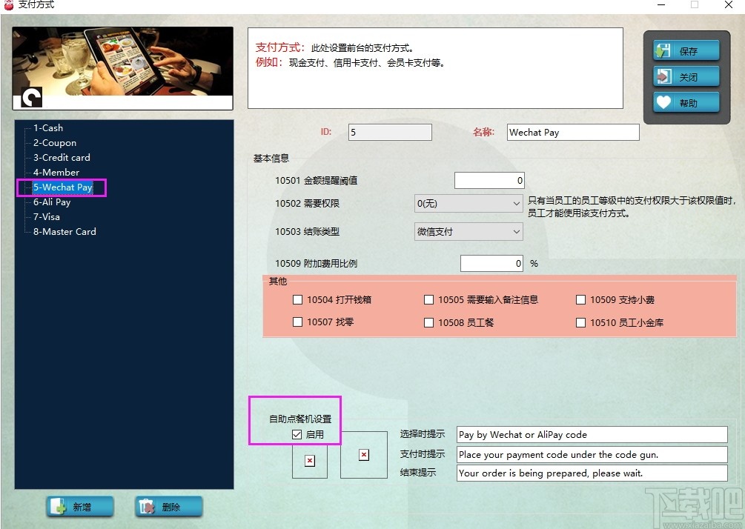The width and height of the screenshot is (745, 529).
Task: Disable the 启用 checkbox under 自助点餐机设置
Action: point(295,435)
